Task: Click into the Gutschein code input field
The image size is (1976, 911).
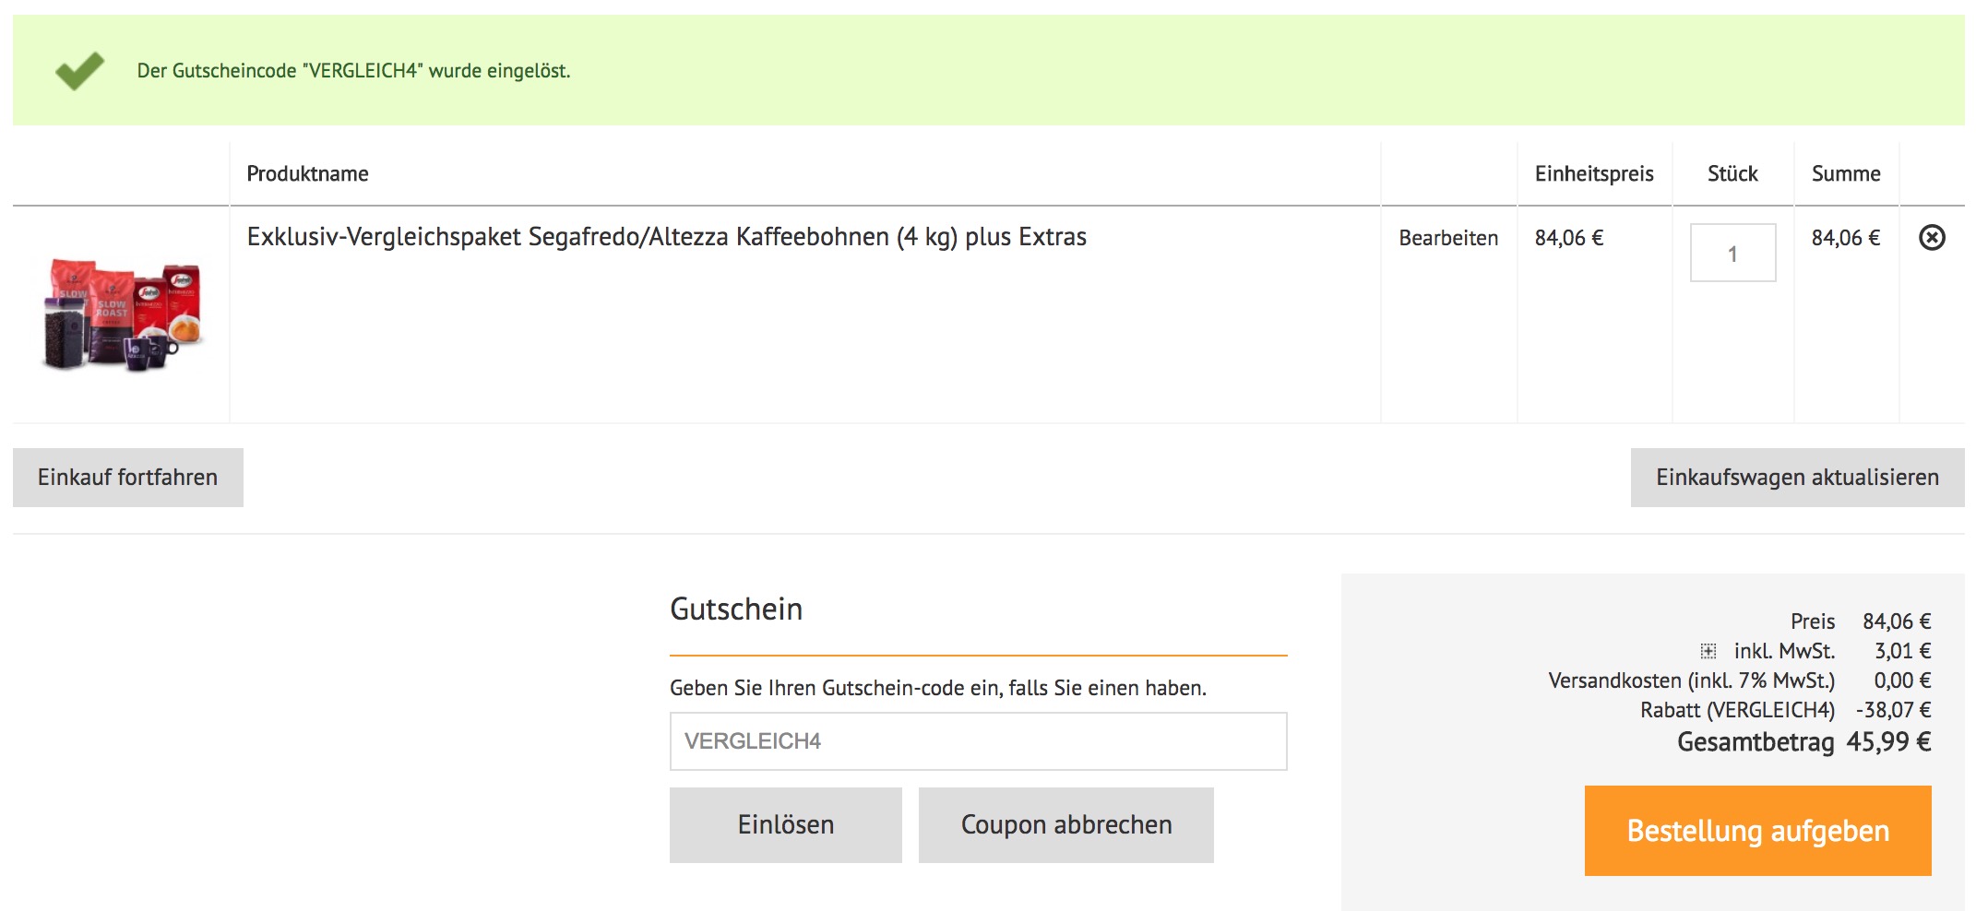Action: pos(977,741)
